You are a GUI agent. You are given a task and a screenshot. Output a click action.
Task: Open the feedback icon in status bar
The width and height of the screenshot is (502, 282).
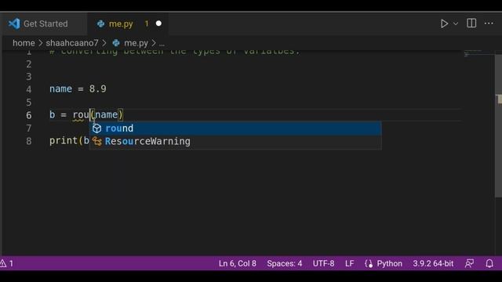(469, 263)
